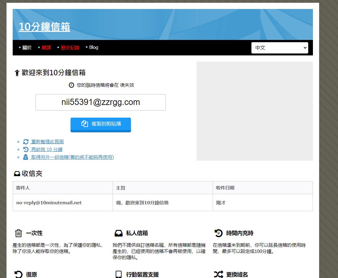The image size is (338, 278).
Task: Click the 寄件人 column header
Action: (x=63, y=188)
